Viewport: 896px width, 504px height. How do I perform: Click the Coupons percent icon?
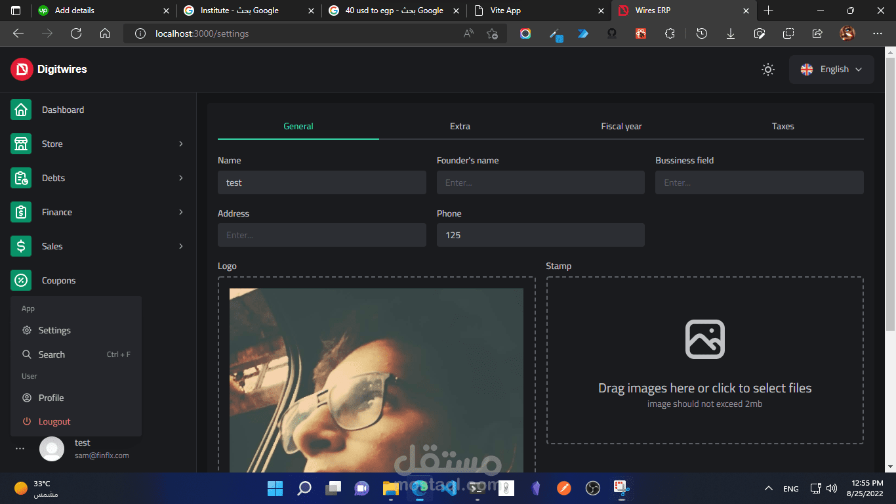point(21,280)
